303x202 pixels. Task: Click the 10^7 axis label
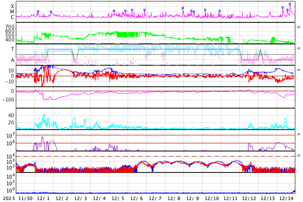10,135
